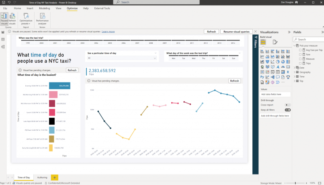The height and width of the screenshot is (185, 324).
Task: Refresh the busiest time bar chart visual
Action: tap(72, 70)
